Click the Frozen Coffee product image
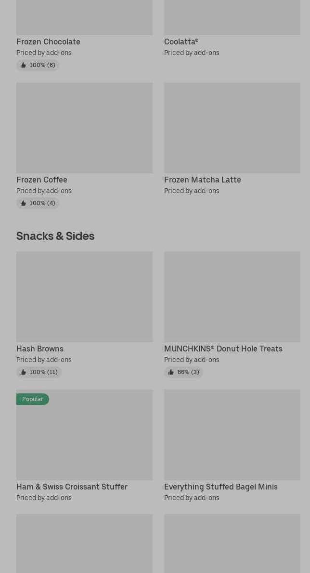This screenshot has width=310, height=573. (84, 128)
